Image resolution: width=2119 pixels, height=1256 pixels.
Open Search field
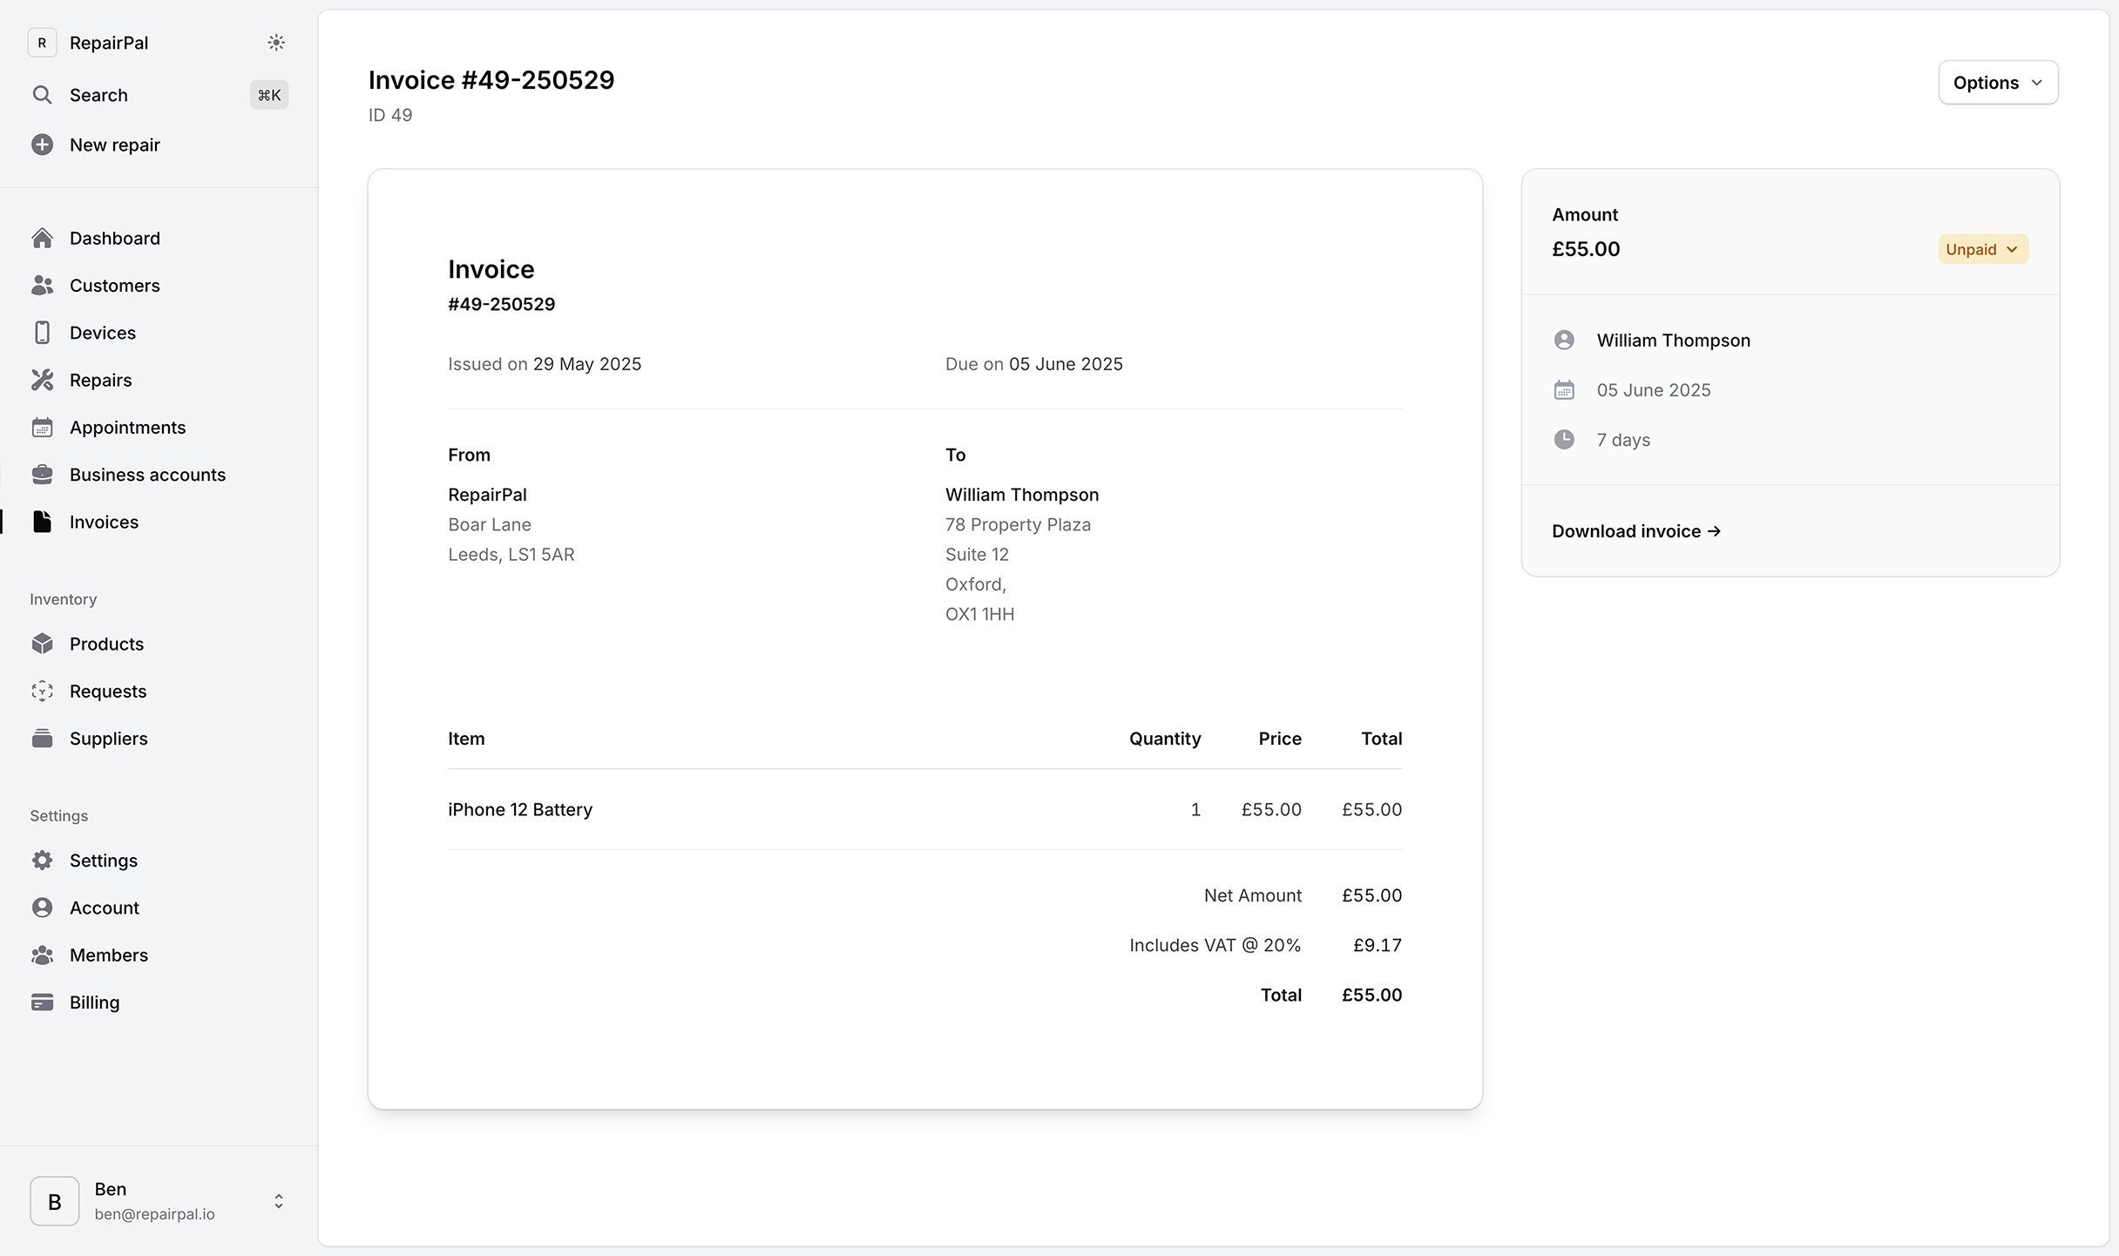98,94
